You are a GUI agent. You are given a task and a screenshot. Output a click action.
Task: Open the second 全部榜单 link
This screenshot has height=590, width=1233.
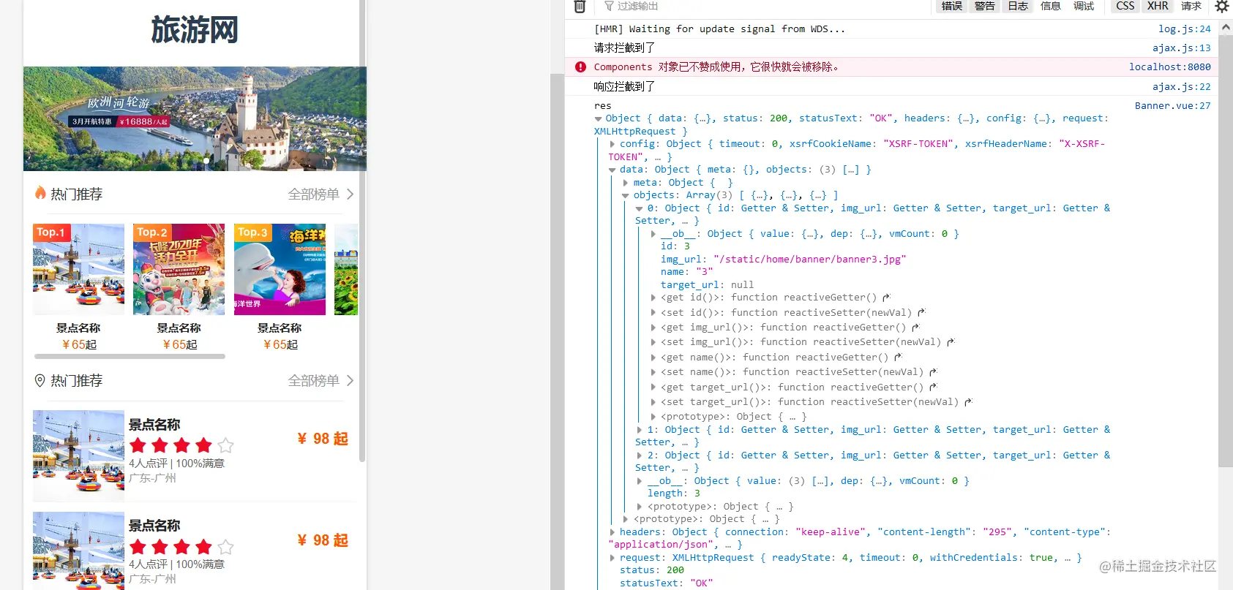(313, 381)
